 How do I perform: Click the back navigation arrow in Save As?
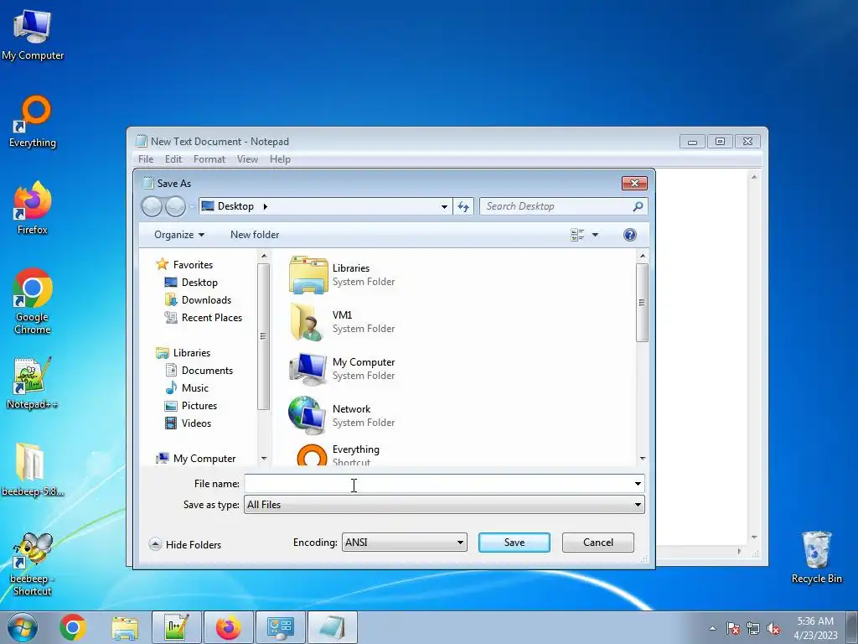(x=152, y=206)
